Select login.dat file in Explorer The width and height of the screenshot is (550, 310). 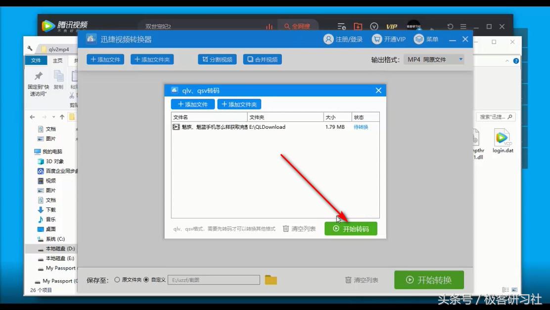click(503, 141)
